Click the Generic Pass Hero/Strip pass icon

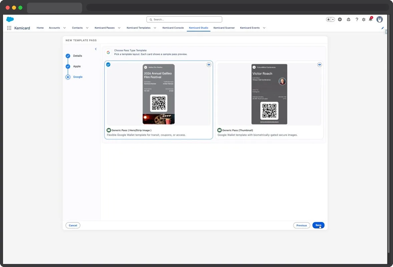109,130
